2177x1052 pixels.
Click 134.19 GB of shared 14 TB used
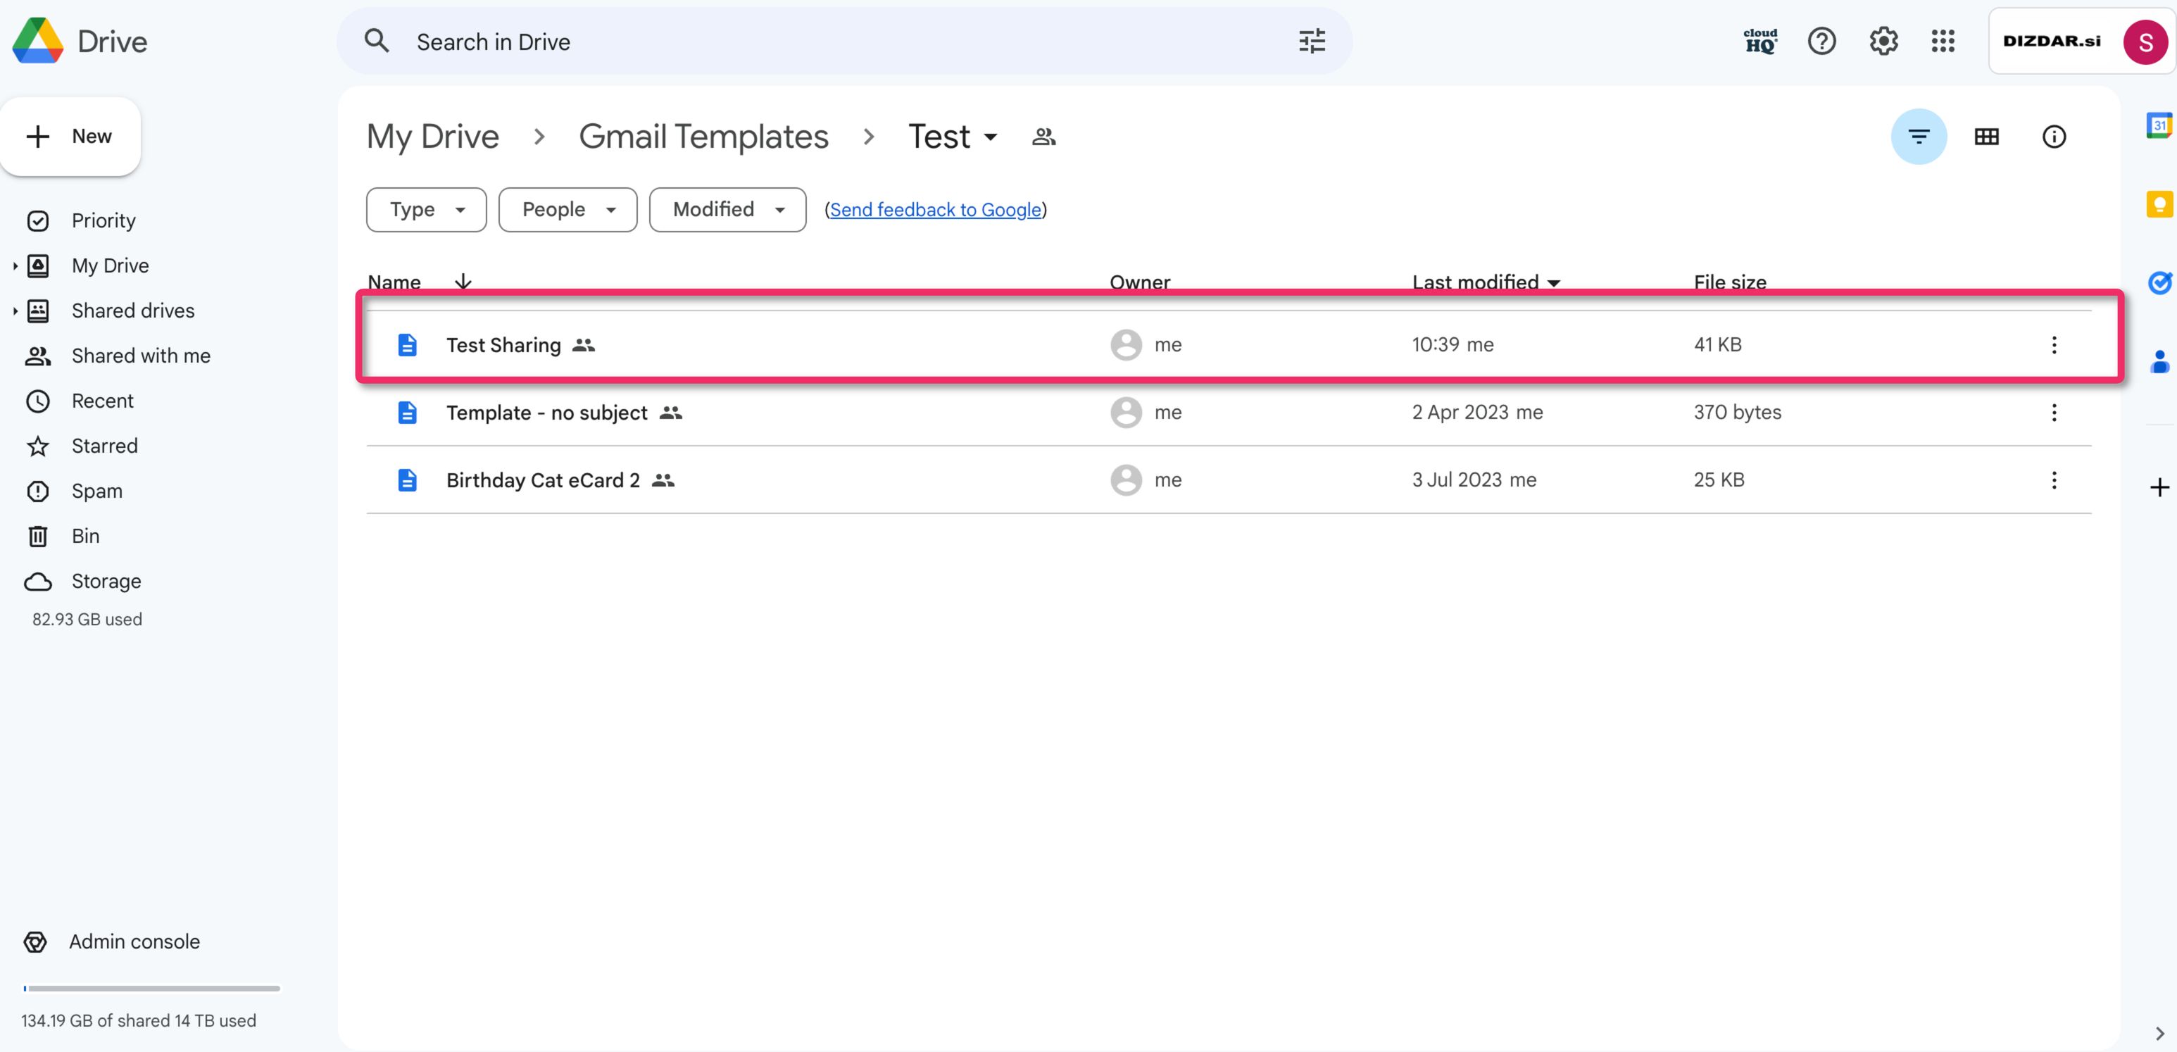pos(139,1020)
